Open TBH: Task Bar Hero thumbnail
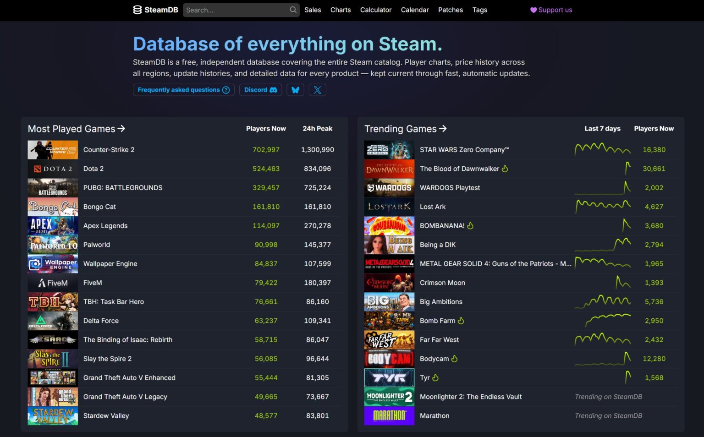The width and height of the screenshot is (704, 437). [x=53, y=302]
